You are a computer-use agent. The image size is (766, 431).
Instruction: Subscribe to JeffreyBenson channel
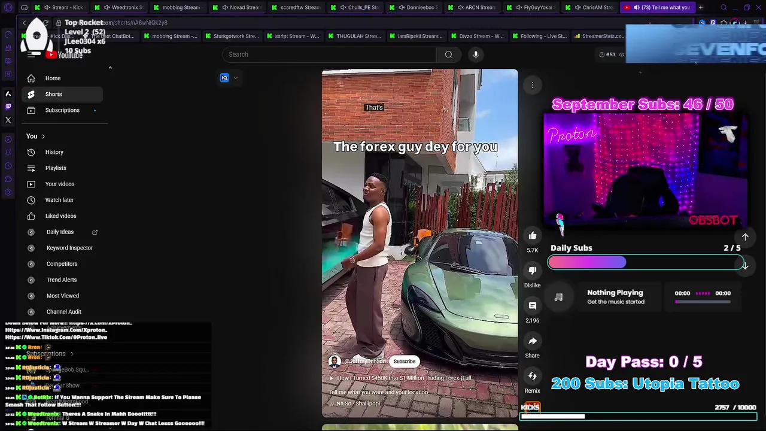click(x=405, y=362)
